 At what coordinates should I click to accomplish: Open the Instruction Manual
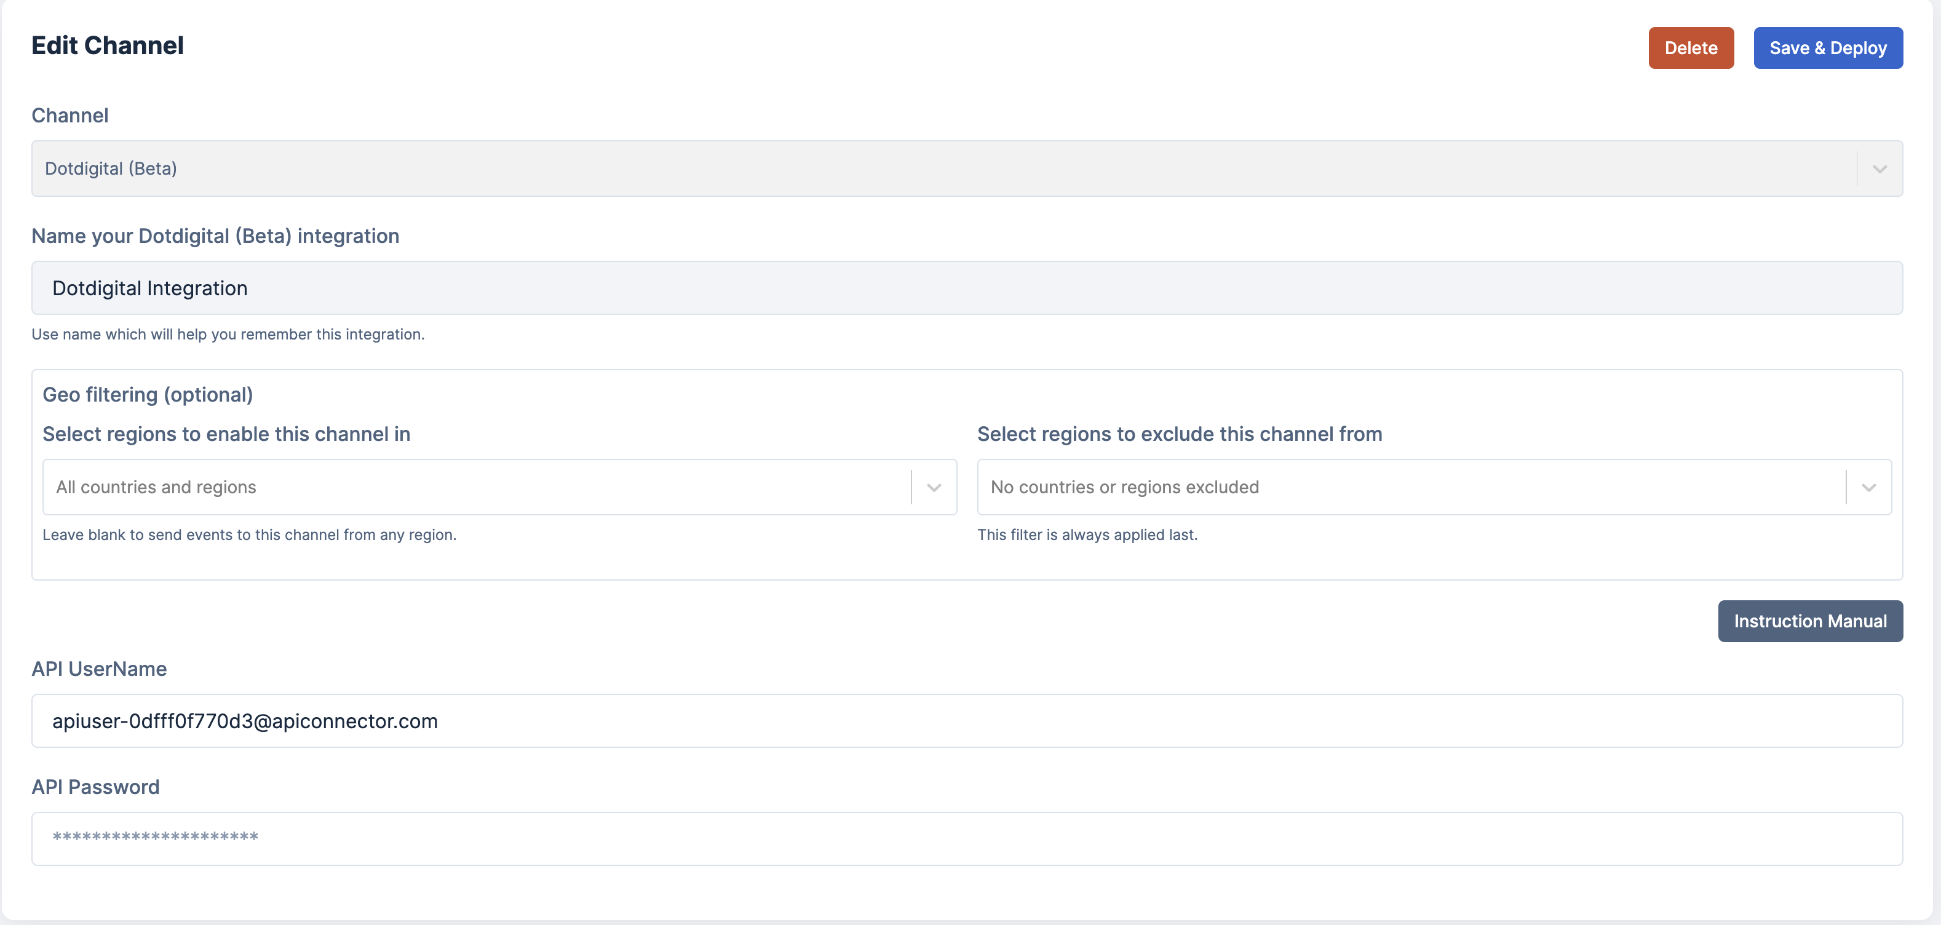click(x=1809, y=621)
